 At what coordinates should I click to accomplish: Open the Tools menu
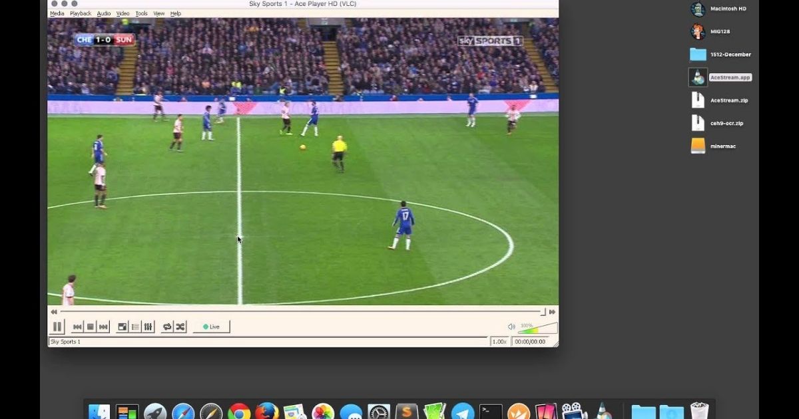(x=140, y=13)
